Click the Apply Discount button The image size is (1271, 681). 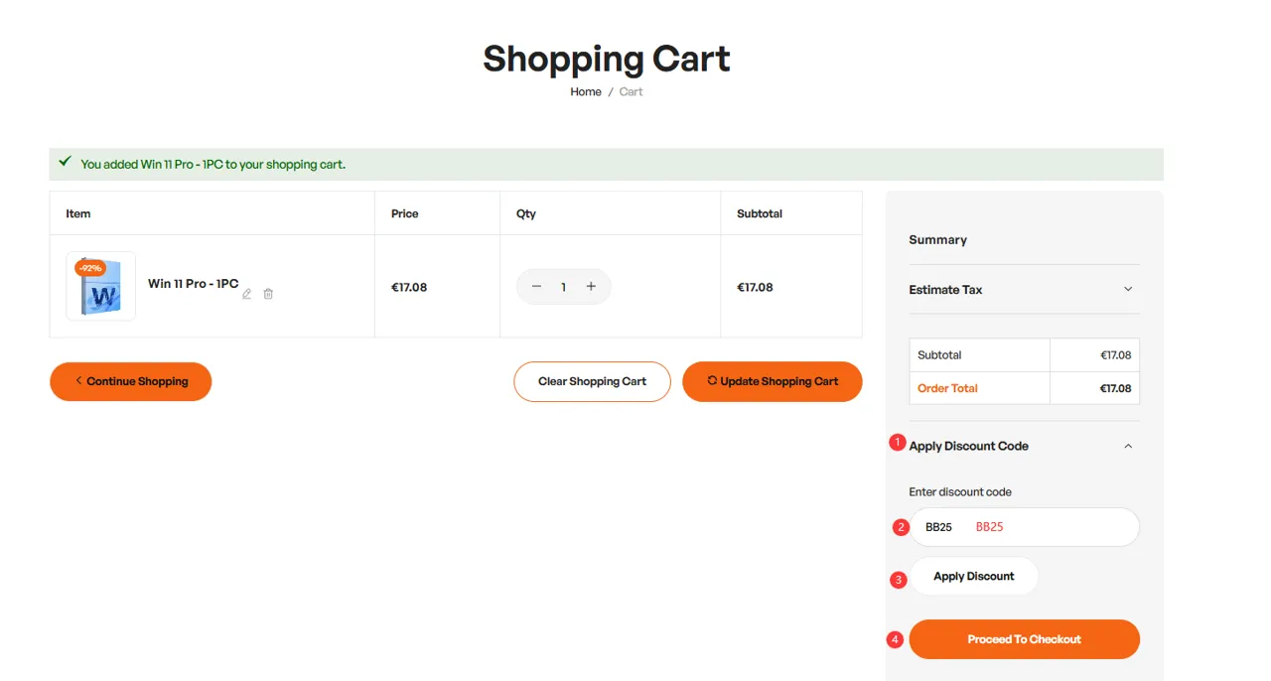(x=974, y=576)
